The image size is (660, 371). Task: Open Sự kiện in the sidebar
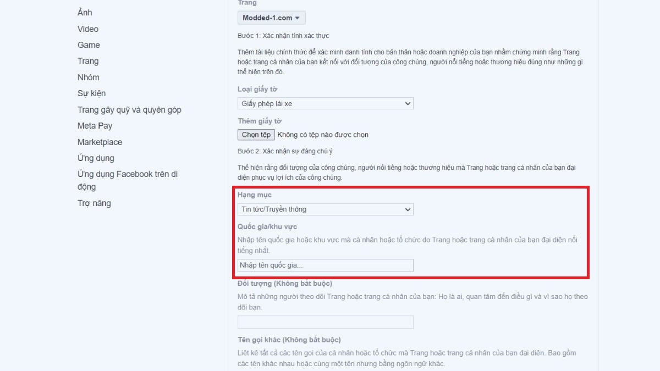coord(91,93)
